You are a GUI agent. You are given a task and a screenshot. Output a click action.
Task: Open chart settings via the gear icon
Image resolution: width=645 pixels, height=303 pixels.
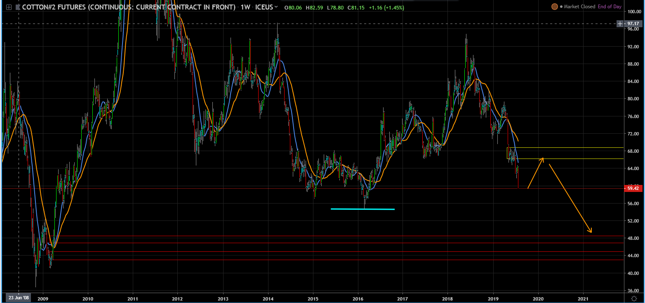[634, 298]
